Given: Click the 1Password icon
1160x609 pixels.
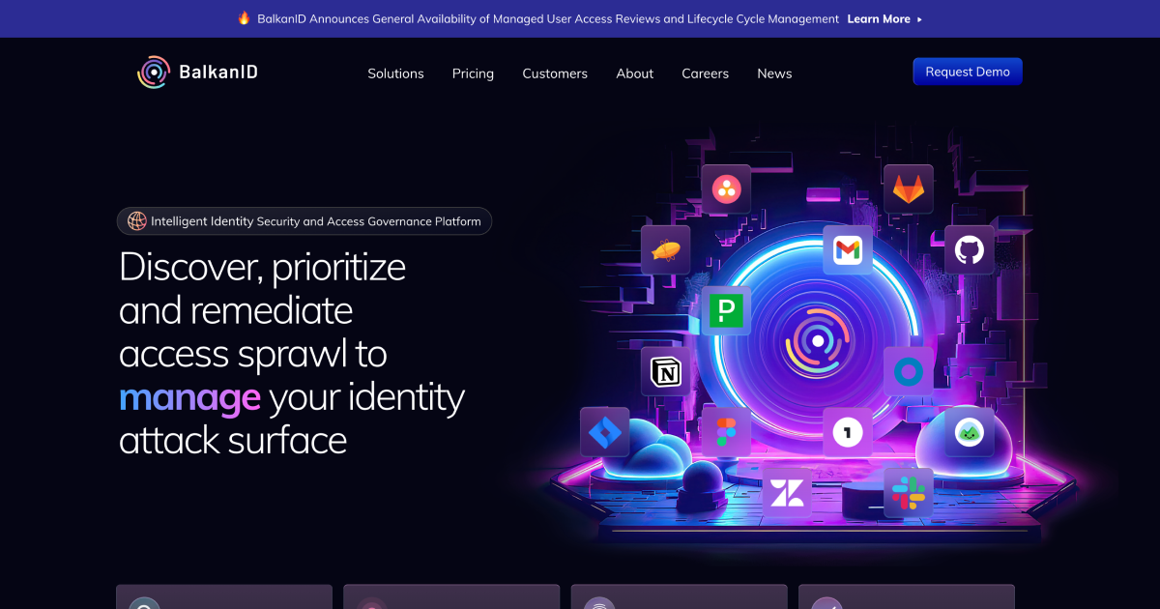Looking at the screenshot, I should pos(848,432).
